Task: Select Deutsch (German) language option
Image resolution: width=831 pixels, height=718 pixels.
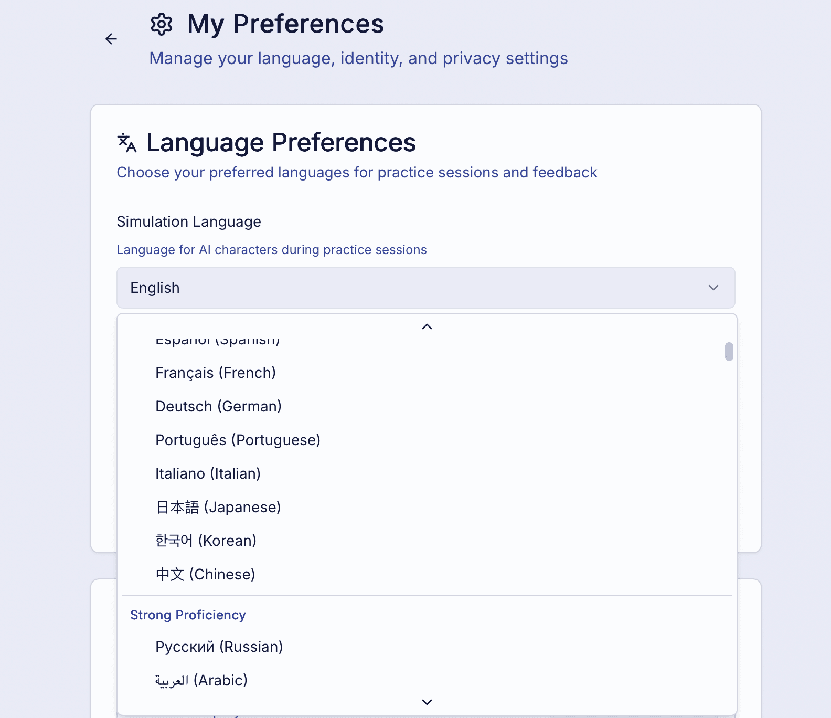Action: point(218,406)
